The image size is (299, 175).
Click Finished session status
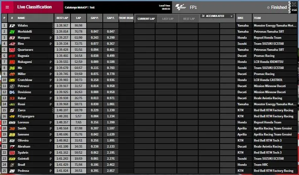[277, 7]
